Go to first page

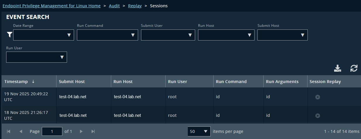pyautogui.click(x=9, y=131)
